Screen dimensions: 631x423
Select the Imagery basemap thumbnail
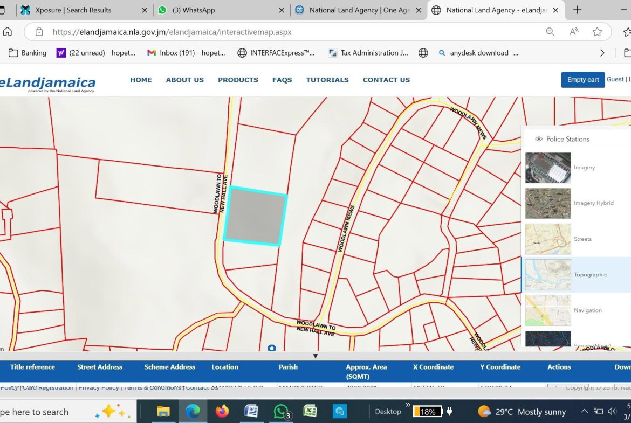coord(548,167)
